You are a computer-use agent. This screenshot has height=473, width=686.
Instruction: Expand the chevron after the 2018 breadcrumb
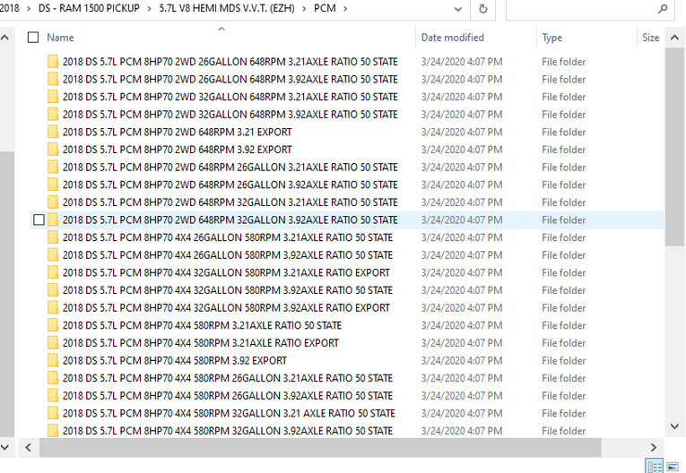click(29, 9)
